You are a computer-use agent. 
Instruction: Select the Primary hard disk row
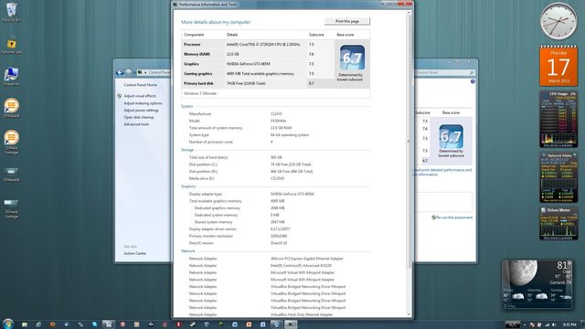coord(258,83)
